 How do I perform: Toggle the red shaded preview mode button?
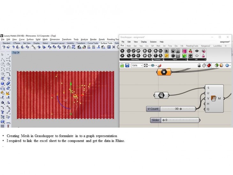(209, 65)
